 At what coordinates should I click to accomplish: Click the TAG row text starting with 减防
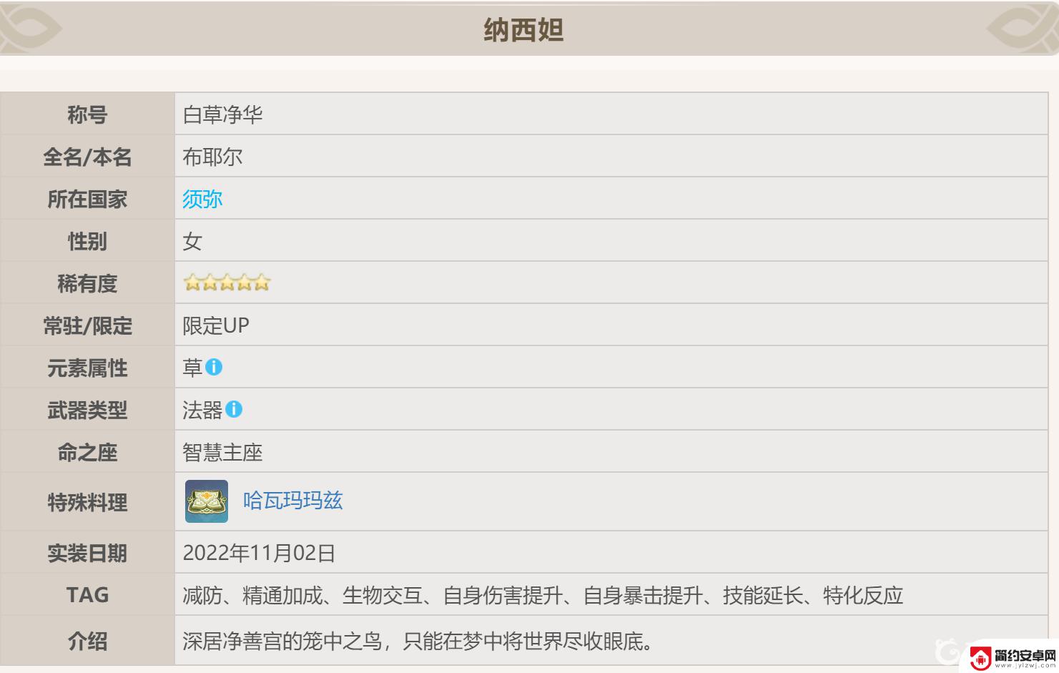[x=543, y=595]
